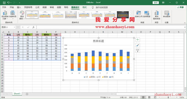This screenshot has width=187, height=99.
Task: Switch to the Help (帮助) tab
Action: (66, 7)
